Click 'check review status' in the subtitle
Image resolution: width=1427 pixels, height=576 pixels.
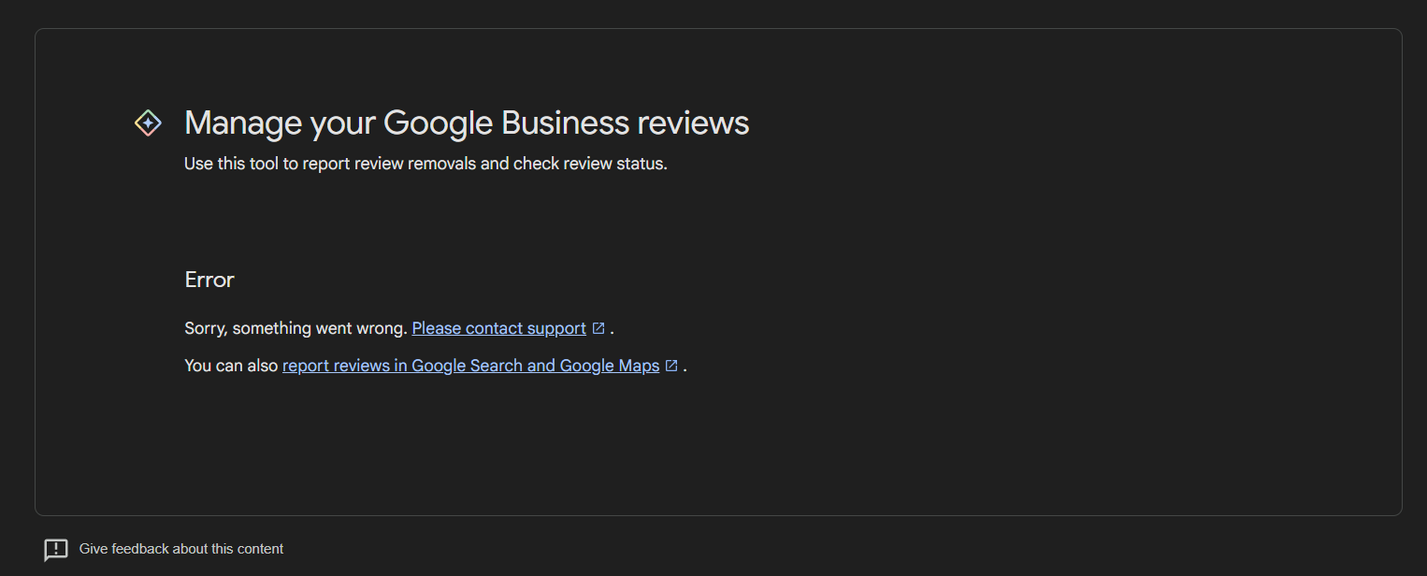[589, 164]
